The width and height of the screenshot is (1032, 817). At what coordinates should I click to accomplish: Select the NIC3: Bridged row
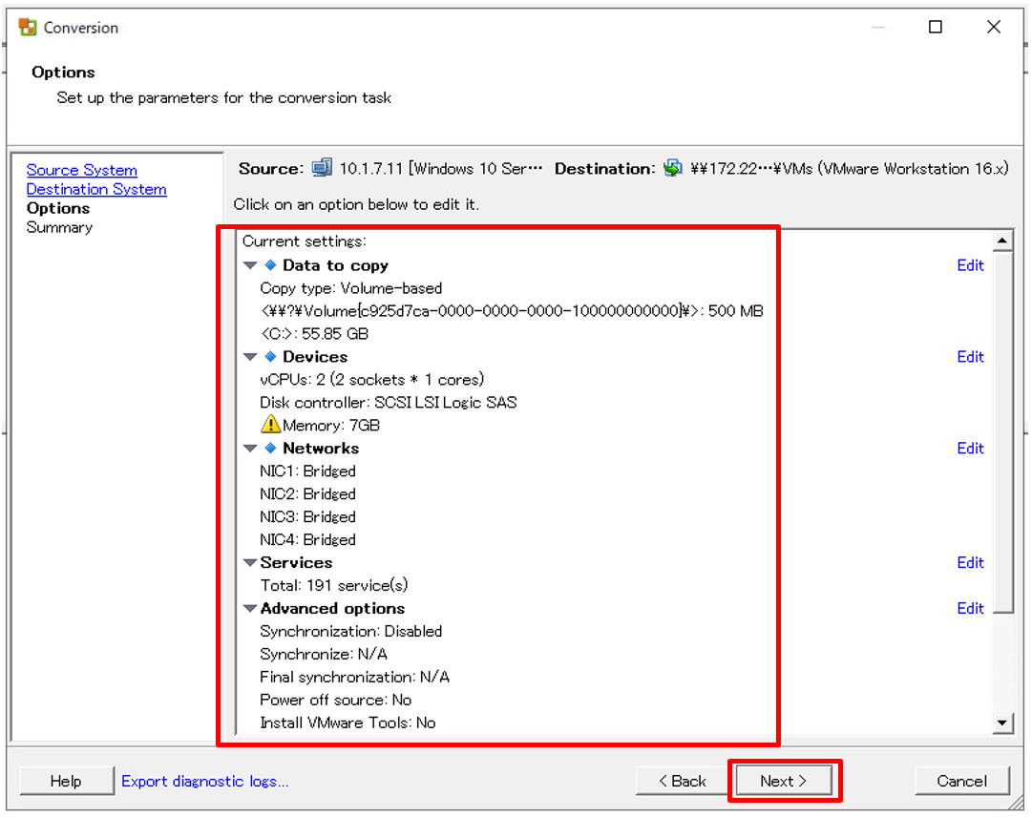tap(307, 516)
